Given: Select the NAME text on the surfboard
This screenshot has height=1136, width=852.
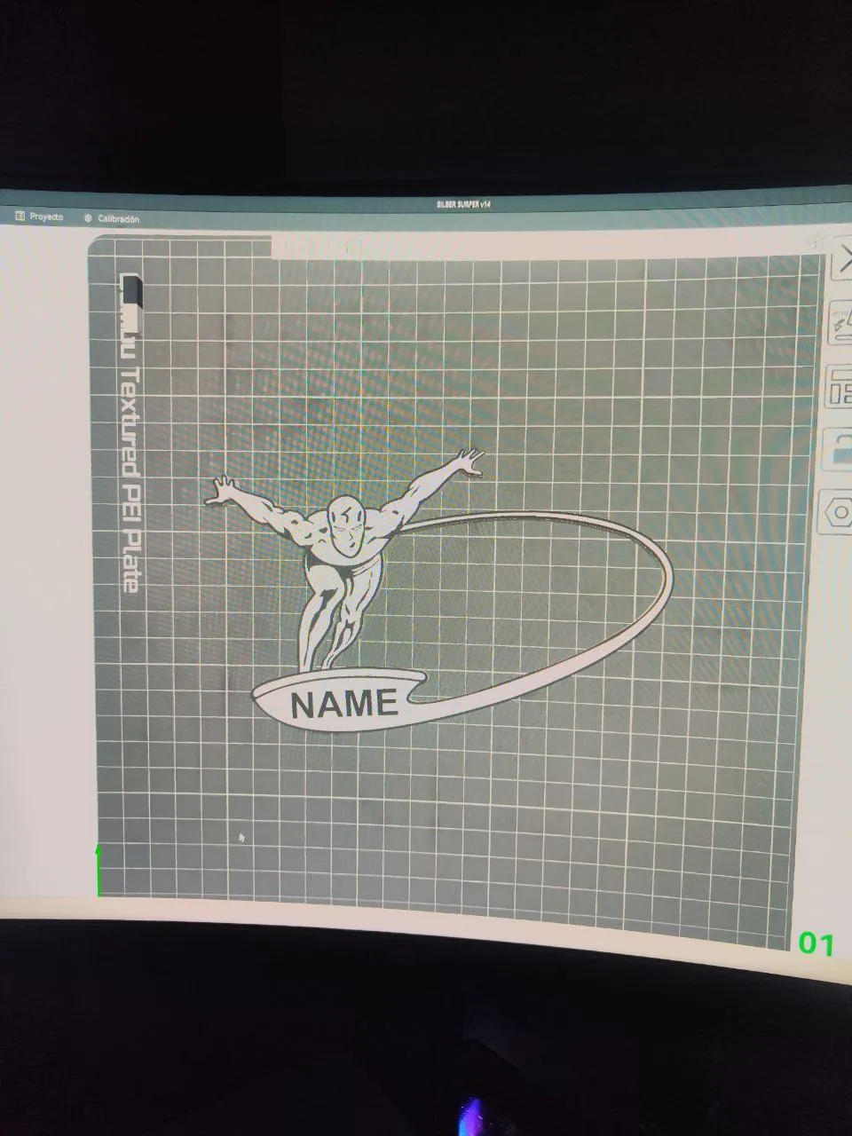Looking at the screenshot, I should click(x=344, y=704).
